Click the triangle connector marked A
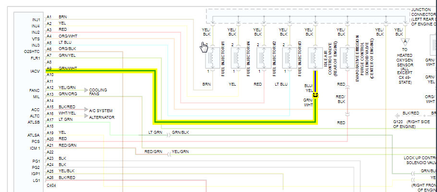Viewport: 437px width, 192px height. coord(405,42)
